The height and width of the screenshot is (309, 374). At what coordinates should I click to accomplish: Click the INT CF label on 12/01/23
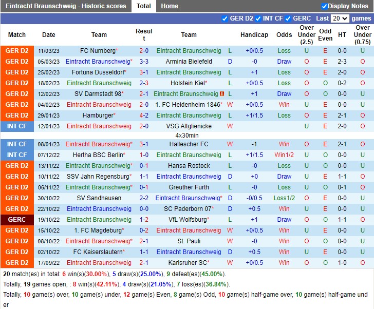pos(17,126)
